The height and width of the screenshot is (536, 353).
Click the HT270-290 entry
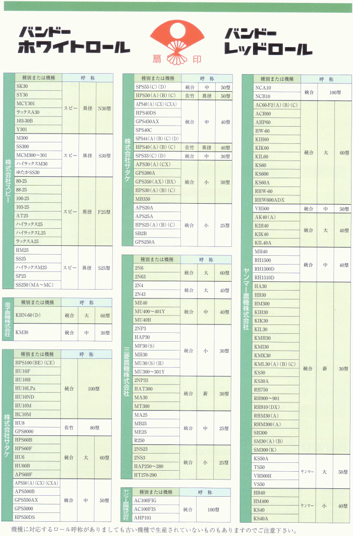click(156, 475)
